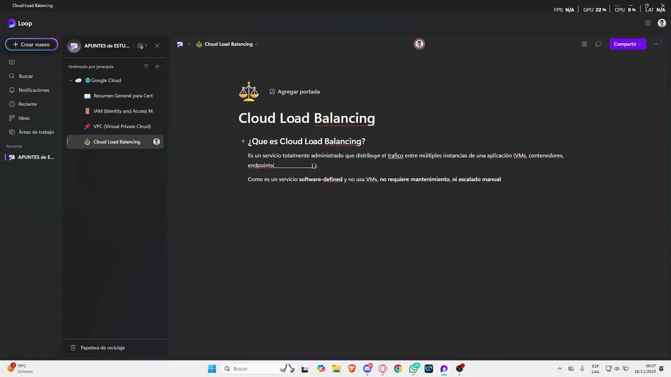The height and width of the screenshot is (377, 671).
Task: Open the ESP LAA language switcher
Action: 596,369
